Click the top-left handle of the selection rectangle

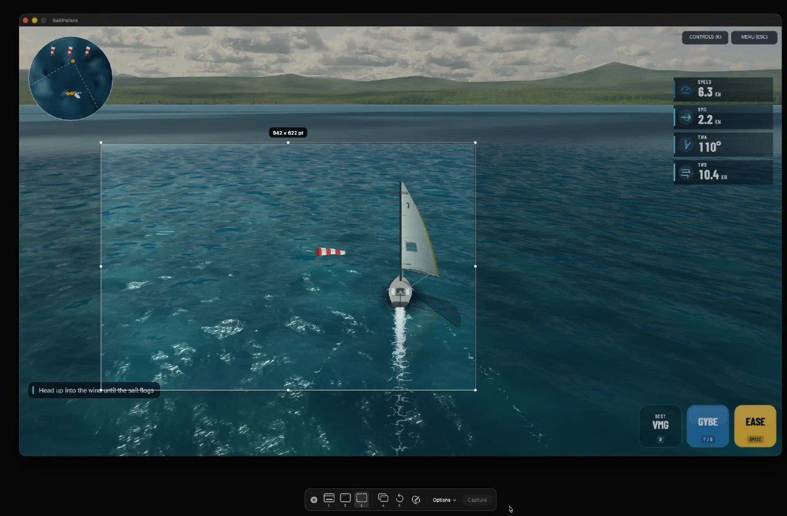pyautogui.click(x=101, y=143)
